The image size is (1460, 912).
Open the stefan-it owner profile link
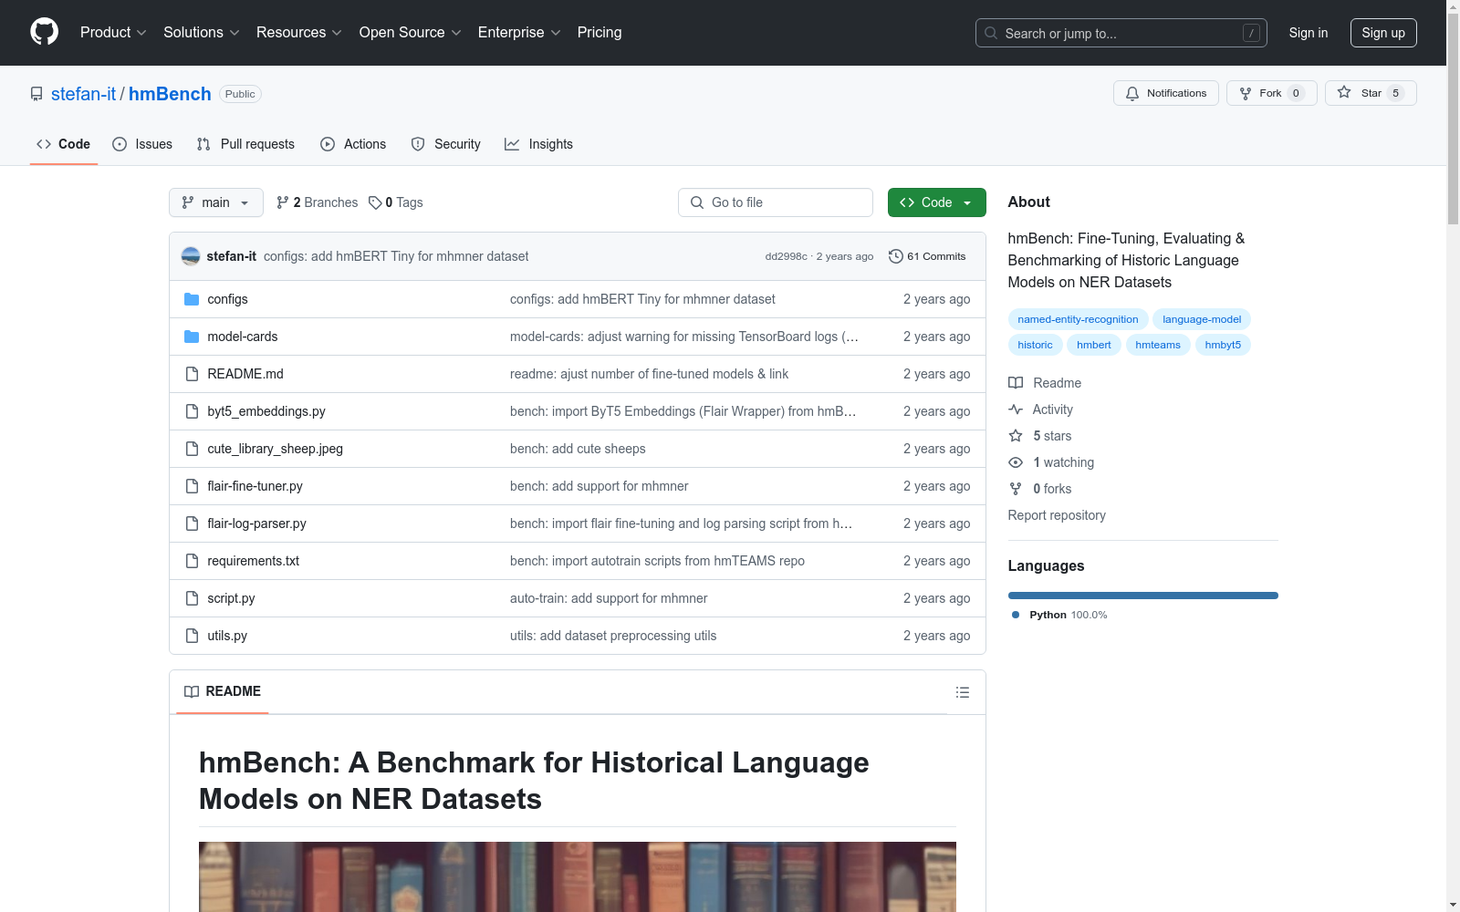tap(84, 94)
